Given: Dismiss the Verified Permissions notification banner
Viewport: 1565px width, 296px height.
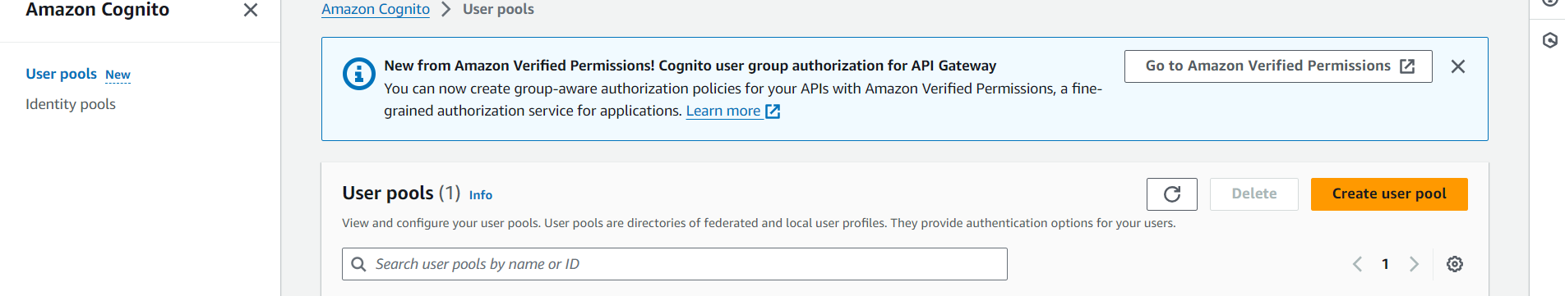Looking at the screenshot, I should point(1458,66).
